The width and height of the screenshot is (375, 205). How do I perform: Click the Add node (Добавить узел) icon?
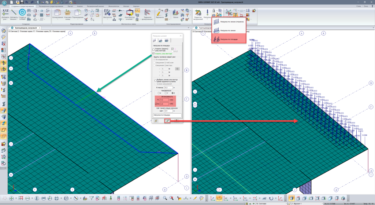[5, 13]
